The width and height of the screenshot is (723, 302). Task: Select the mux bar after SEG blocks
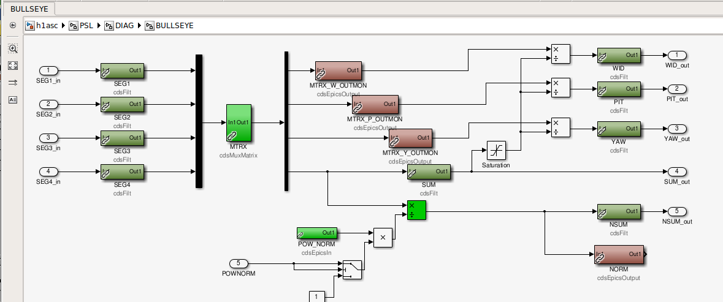coord(199,121)
